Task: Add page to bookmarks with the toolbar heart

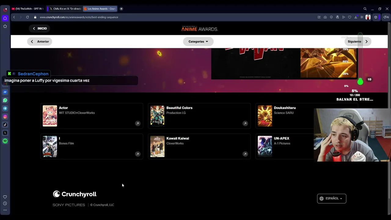Action: pyautogui.click(x=349, y=17)
